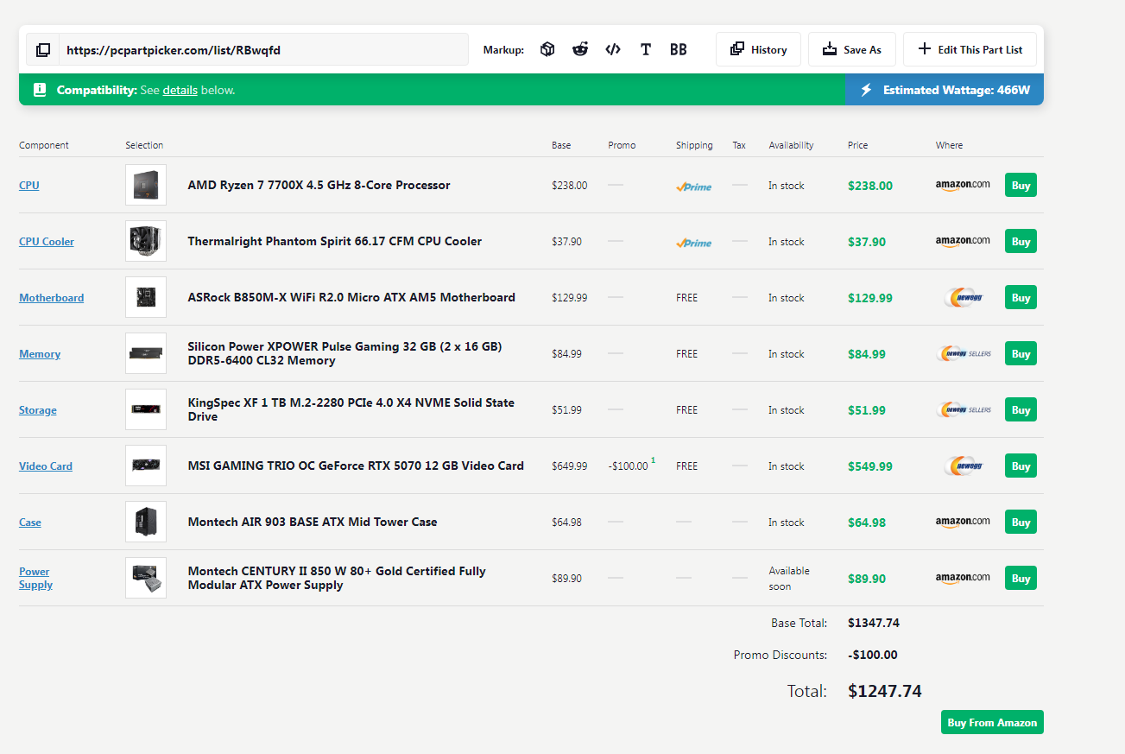This screenshot has height=754, width=1125.
Task: Click the ASRock motherboard thumbnail
Action: click(x=146, y=297)
